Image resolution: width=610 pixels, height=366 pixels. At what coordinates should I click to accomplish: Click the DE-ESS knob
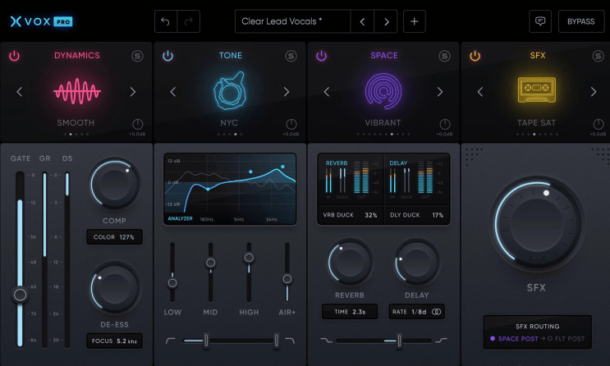point(114,288)
